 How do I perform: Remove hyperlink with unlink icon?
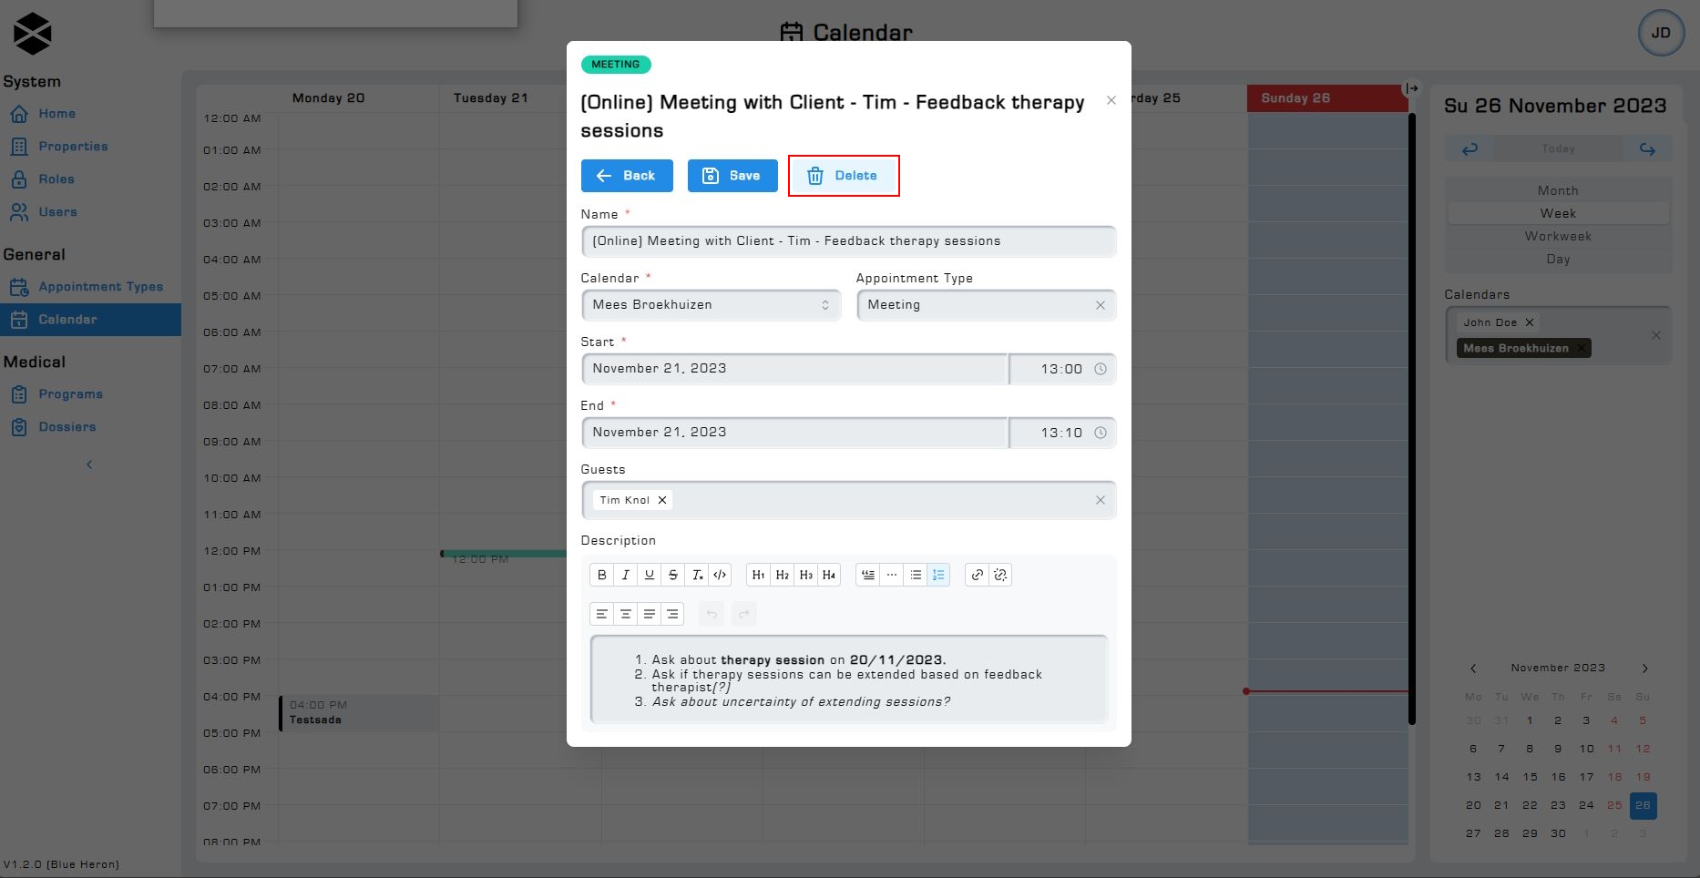tap(1000, 575)
